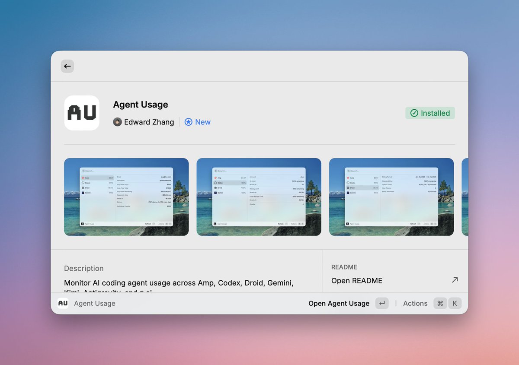Click the README external arrow icon
The width and height of the screenshot is (519, 365).
tap(455, 280)
